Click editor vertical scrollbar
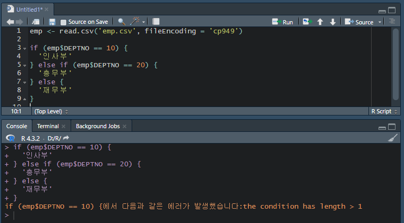Image resolution: width=404 pixels, height=223 pixels. pos(396,64)
